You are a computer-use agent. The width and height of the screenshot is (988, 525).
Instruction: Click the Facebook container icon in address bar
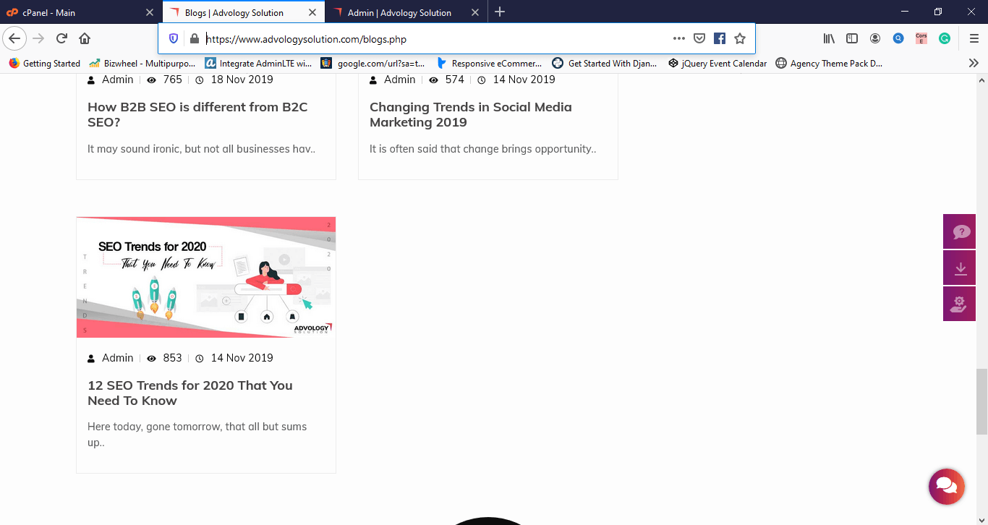point(720,38)
